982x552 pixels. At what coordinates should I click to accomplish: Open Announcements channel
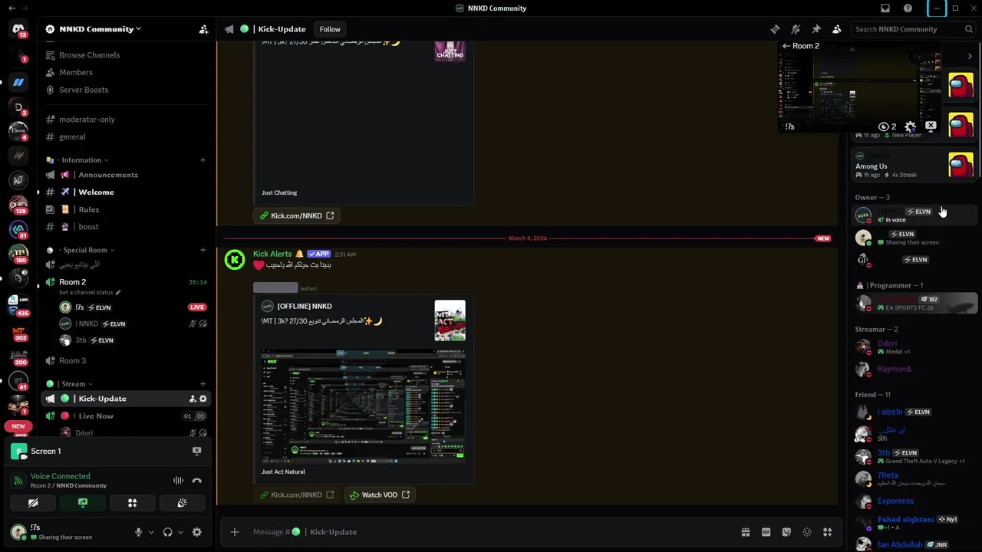[x=126, y=175]
